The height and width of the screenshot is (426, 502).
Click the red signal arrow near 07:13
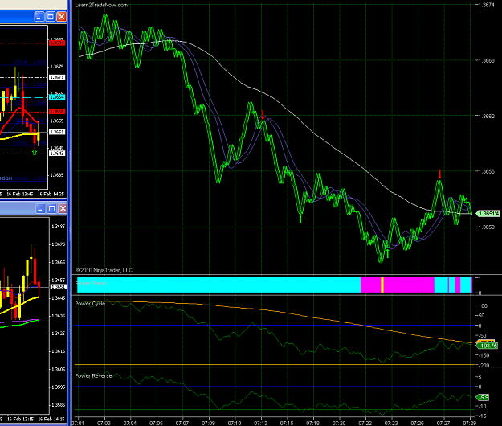tap(263, 115)
